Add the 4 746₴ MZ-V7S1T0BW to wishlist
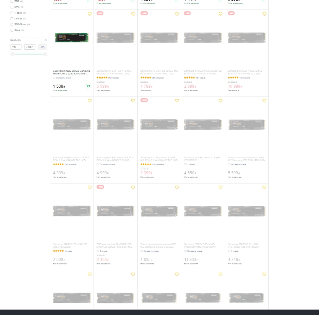319x315 pixels. coord(264,187)
